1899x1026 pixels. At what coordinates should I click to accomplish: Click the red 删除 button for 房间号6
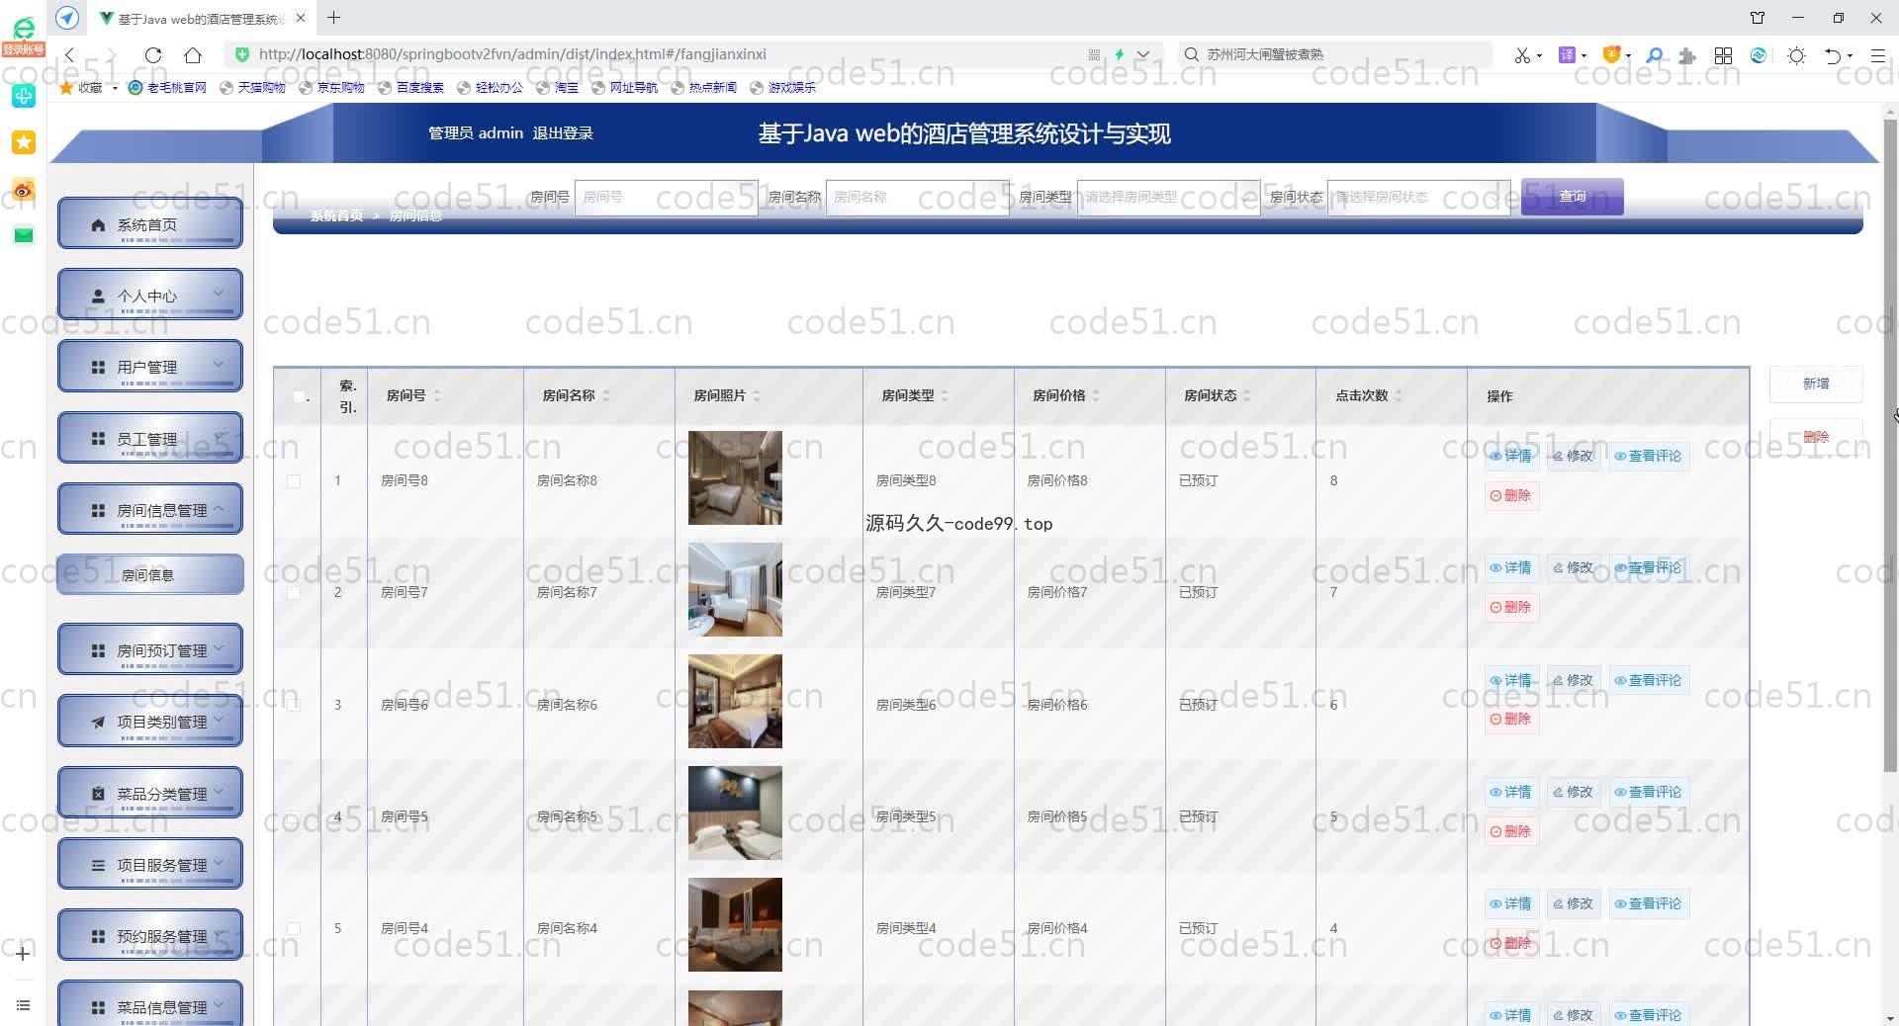click(1510, 719)
